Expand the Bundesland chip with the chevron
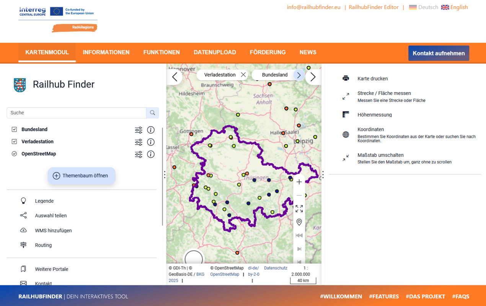This screenshot has height=306, width=486. [x=298, y=75]
